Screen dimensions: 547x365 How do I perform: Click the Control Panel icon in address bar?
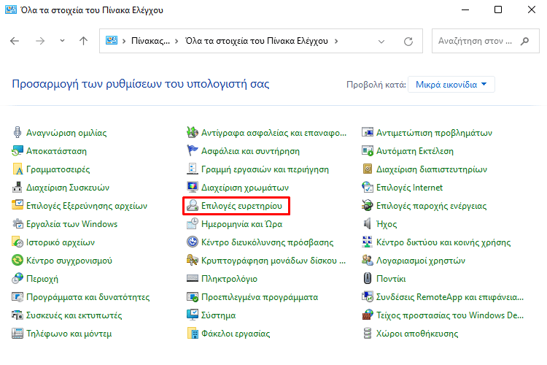pos(112,41)
